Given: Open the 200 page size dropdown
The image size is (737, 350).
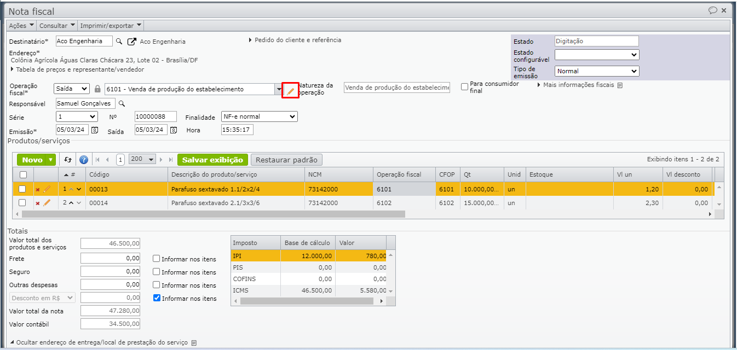Looking at the screenshot, I should [x=142, y=159].
